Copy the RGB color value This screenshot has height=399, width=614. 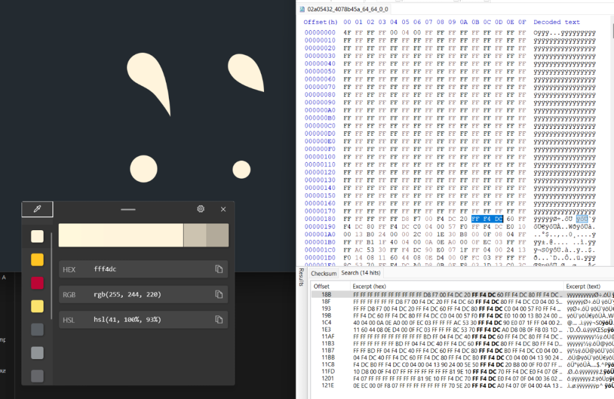[219, 295]
